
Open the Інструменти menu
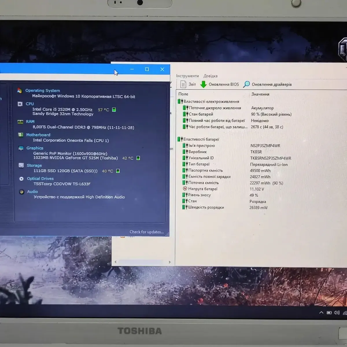pos(187,76)
